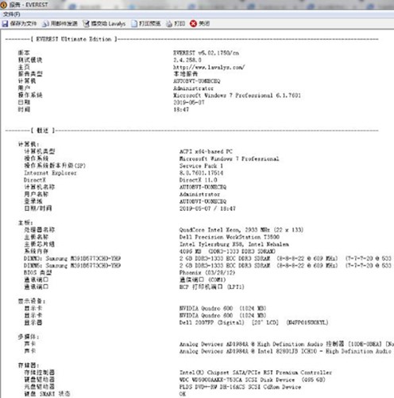The height and width of the screenshot is (398, 394).
Task: Click the Service Pack 1 value
Action: coord(201,166)
